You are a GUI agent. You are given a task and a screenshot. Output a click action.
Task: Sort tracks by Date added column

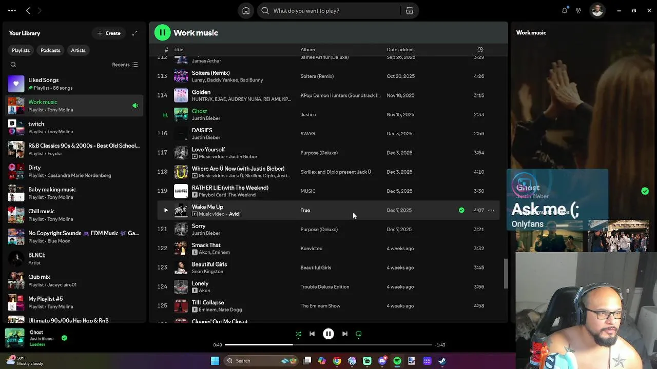399,50
